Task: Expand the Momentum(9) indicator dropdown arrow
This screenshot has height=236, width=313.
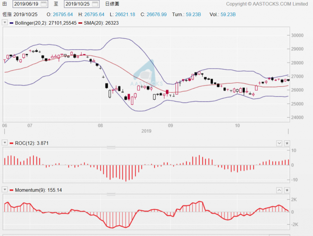Action: pos(5,190)
